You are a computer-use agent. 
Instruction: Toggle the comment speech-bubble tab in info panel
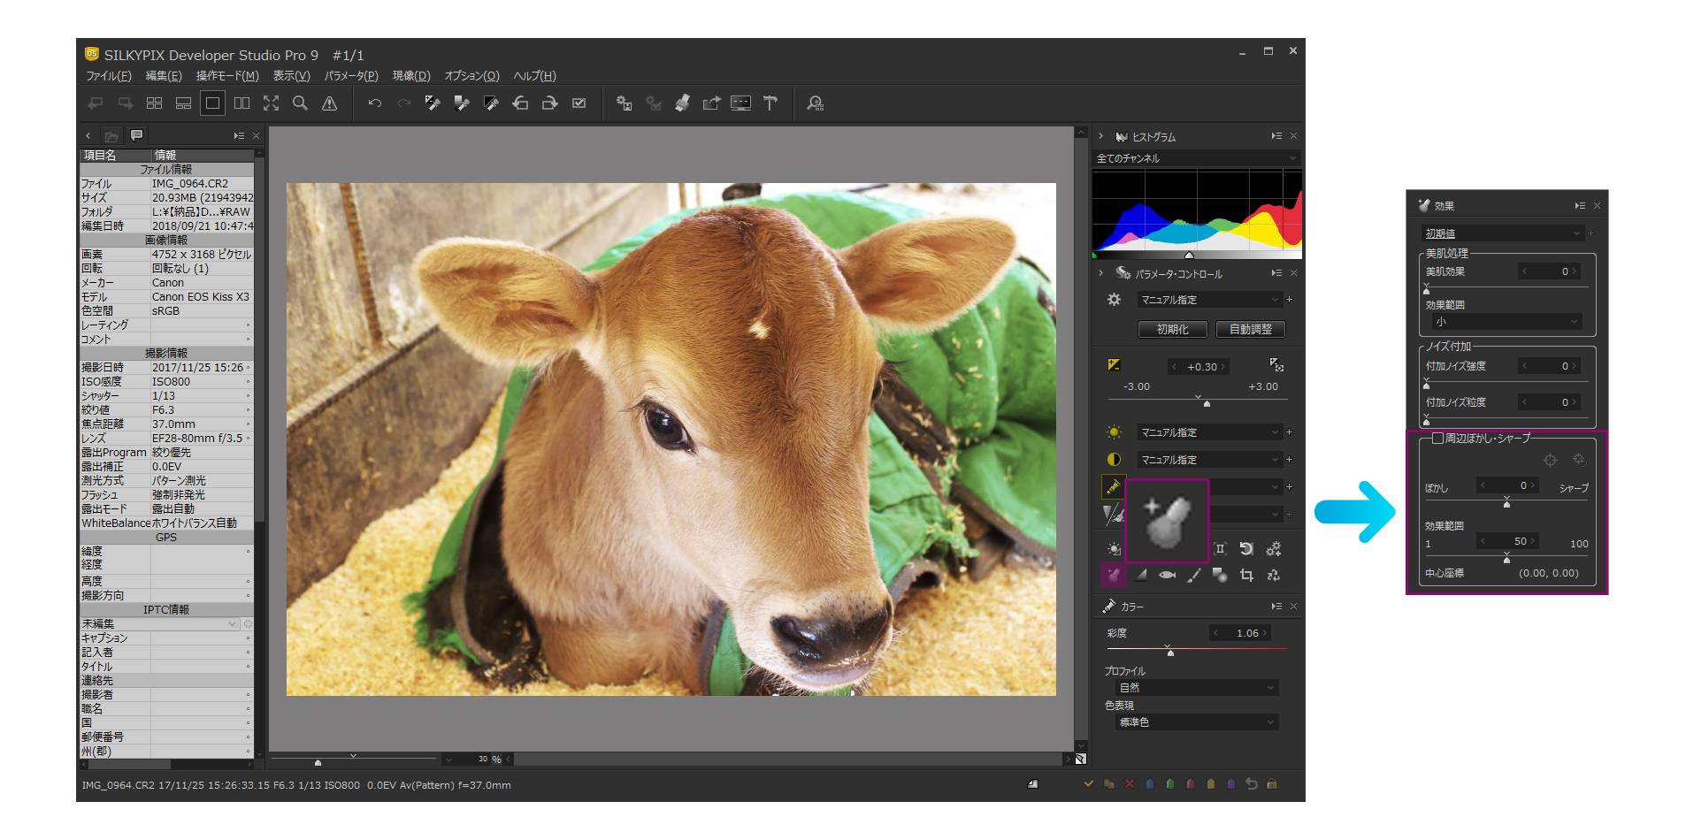tap(136, 135)
